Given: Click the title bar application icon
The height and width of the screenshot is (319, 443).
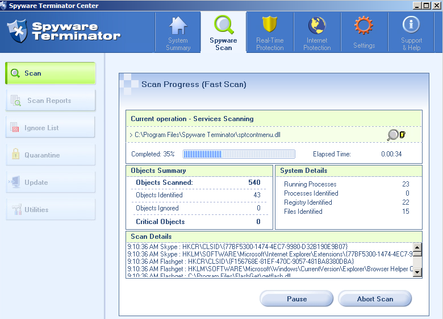Looking at the screenshot, I should (x=3, y=6).
